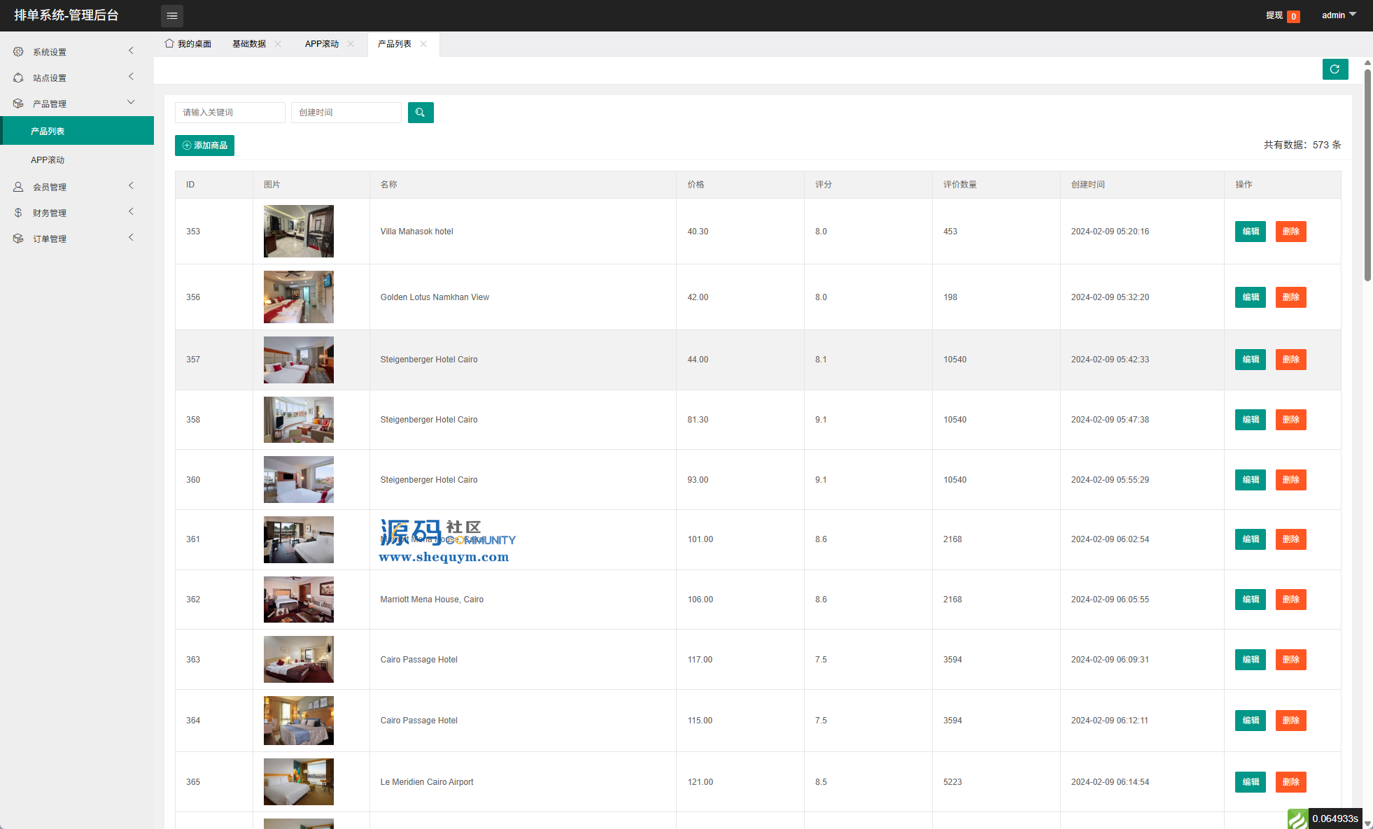Close the 基础数据 tab
Viewport: 1373px width, 829px height.
[x=278, y=44]
